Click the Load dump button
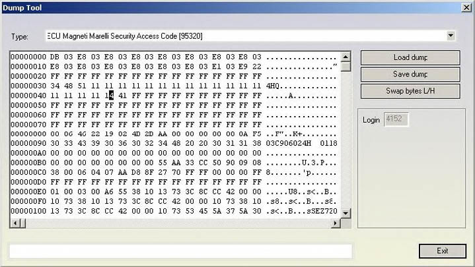Viewport: 475px width, 267px height. click(x=410, y=57)
